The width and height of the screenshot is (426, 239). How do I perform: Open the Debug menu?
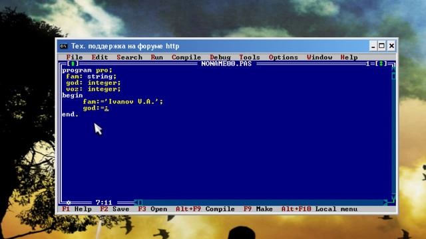(x=220, y=57)
